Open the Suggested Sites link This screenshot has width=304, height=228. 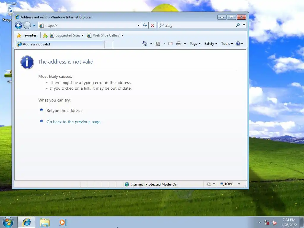click(67, 35)
